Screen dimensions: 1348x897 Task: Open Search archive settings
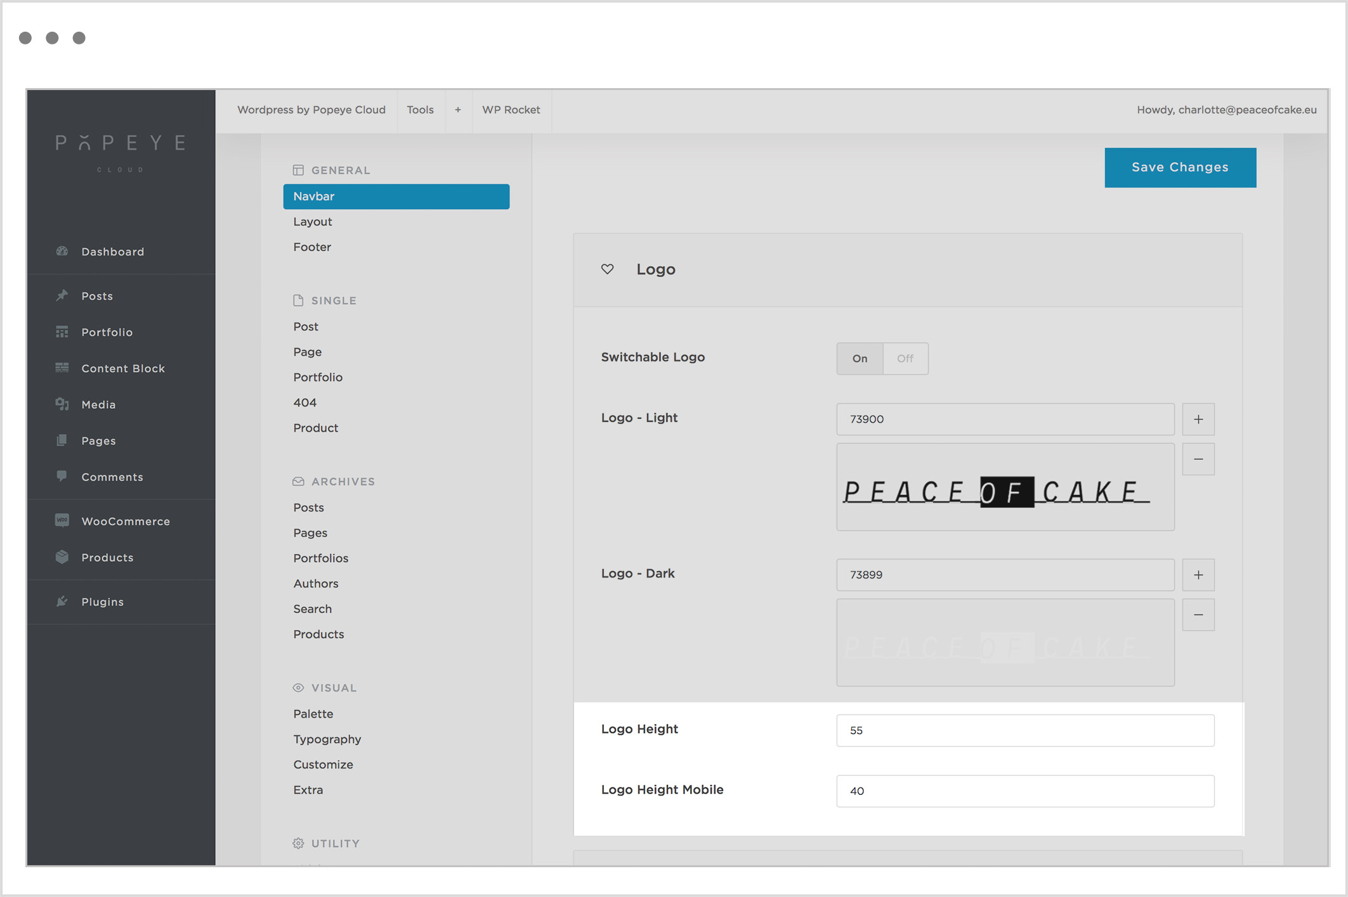pos(313,609)
